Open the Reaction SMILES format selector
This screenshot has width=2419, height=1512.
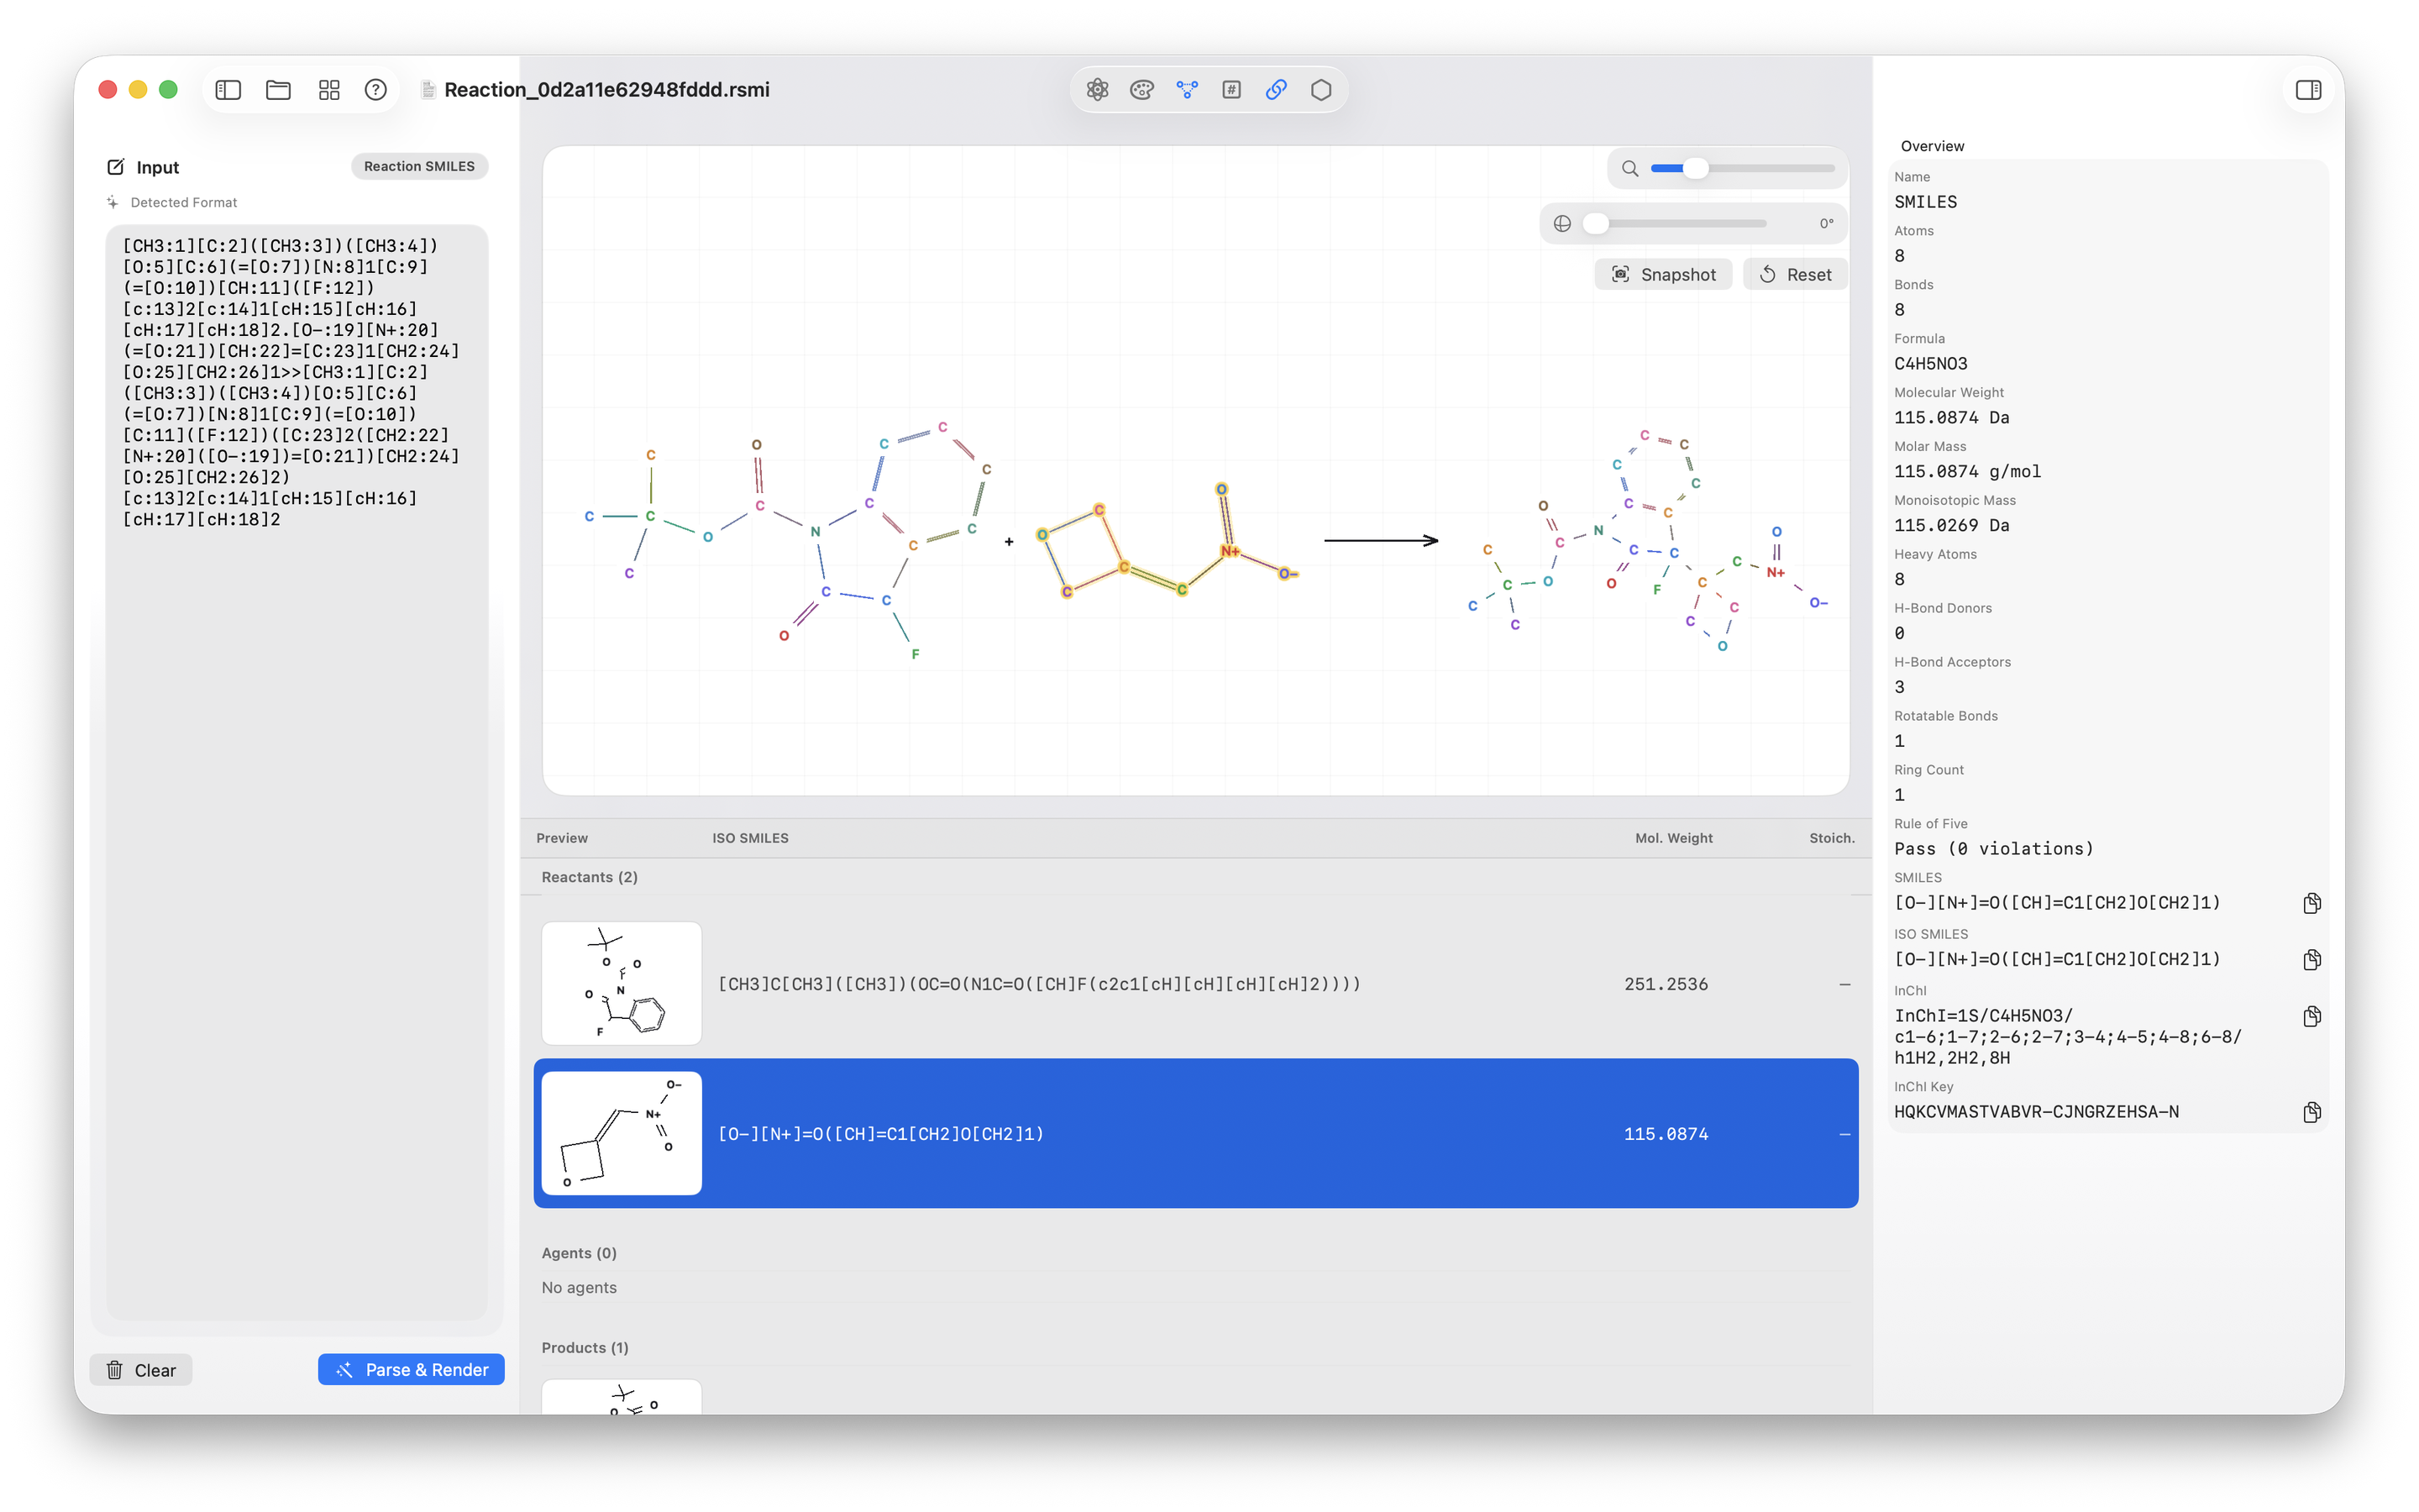coord(419,166)
